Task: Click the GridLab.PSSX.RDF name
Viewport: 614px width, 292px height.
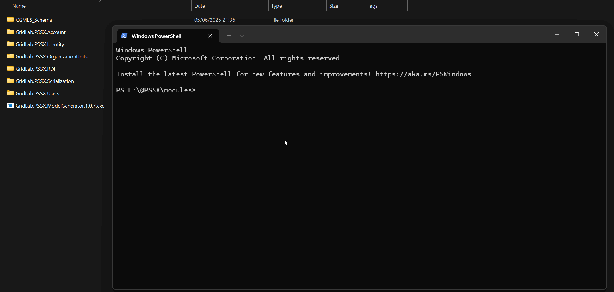Action: 36,69
